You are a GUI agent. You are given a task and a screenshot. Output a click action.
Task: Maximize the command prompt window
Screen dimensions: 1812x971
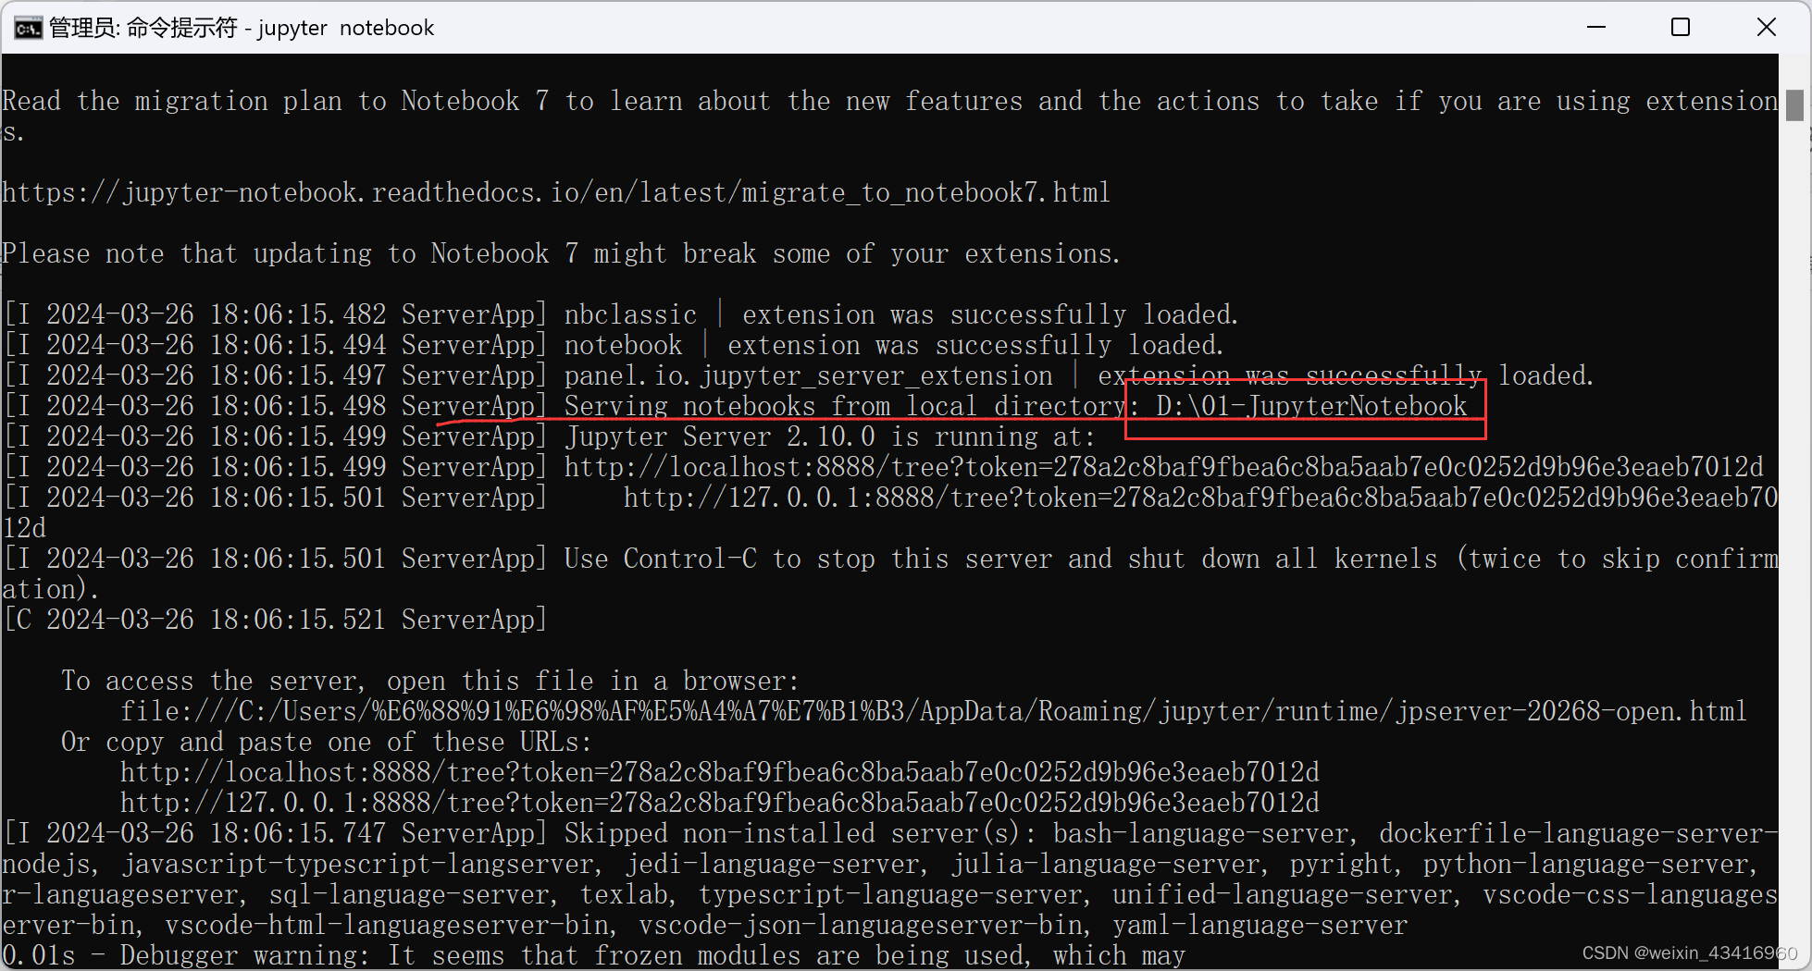1681,28
